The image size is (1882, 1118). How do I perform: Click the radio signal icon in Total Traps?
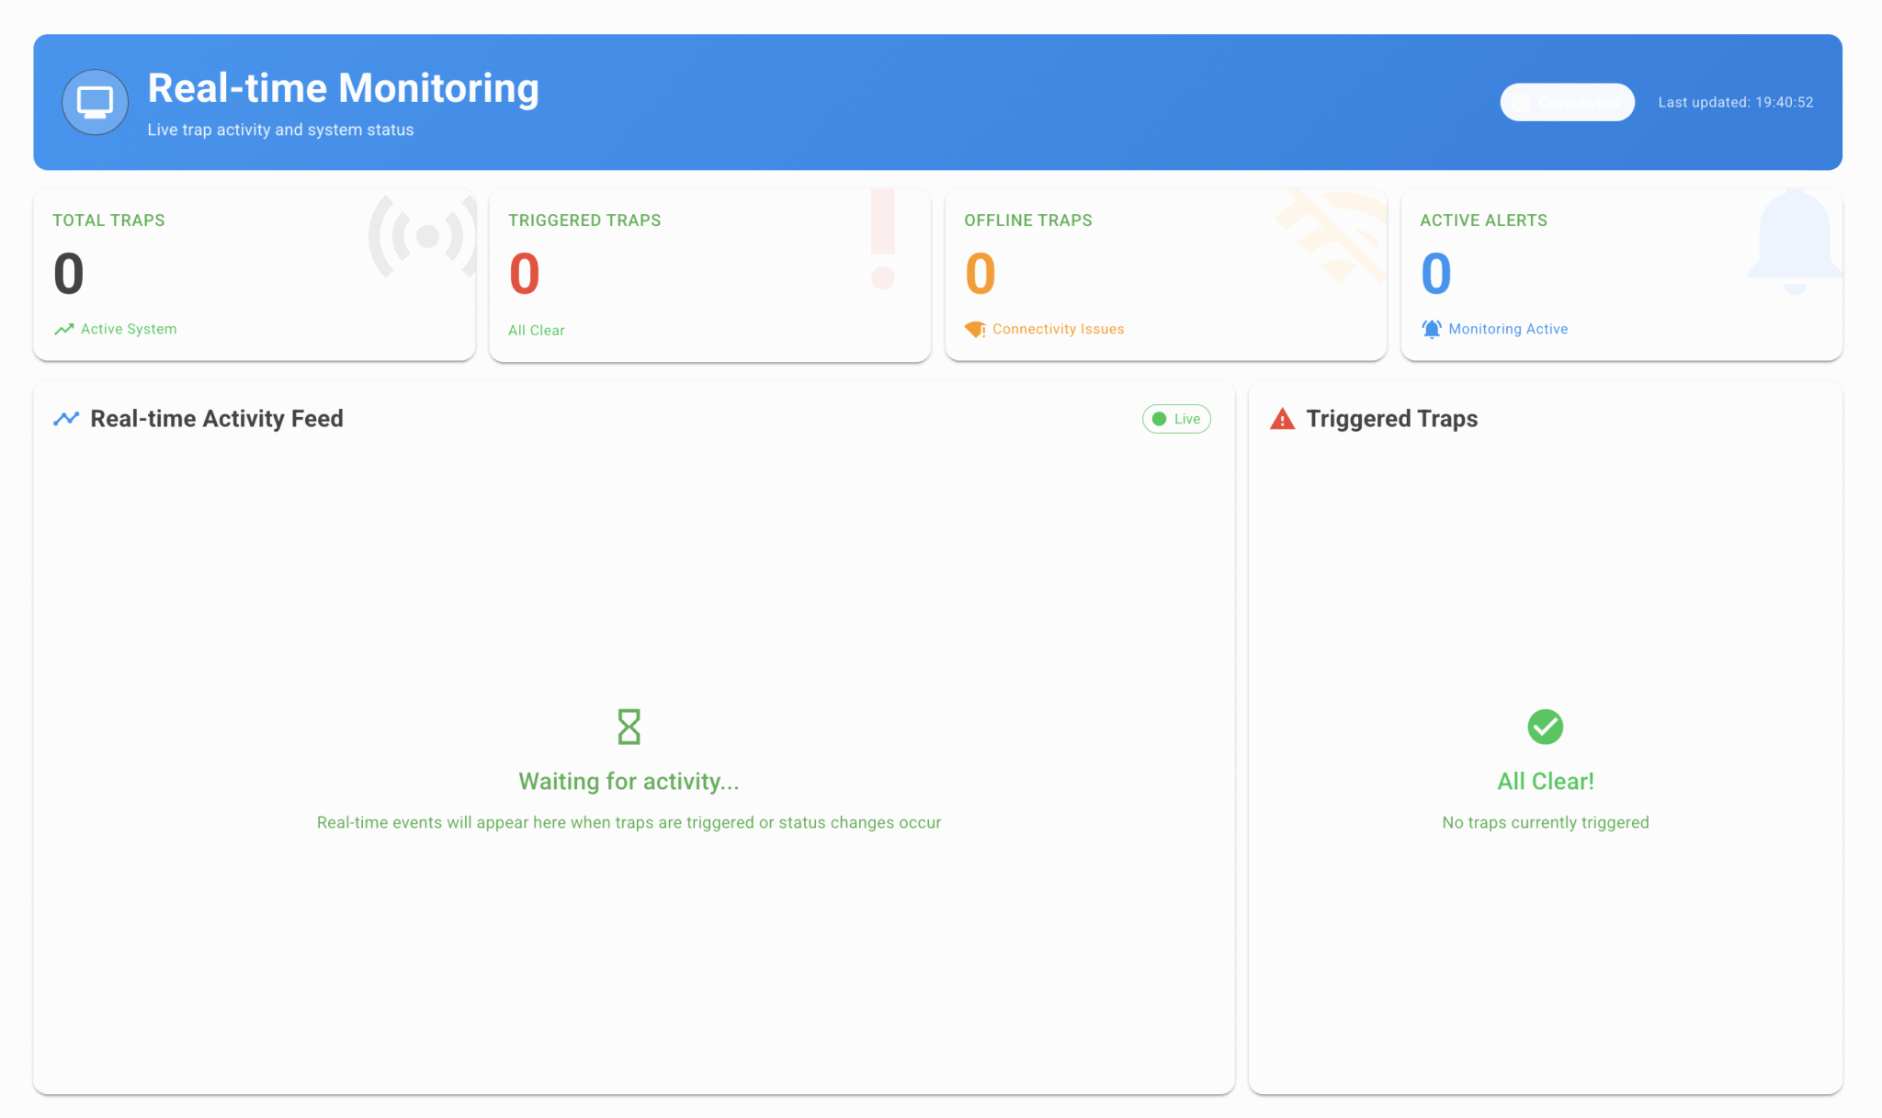[x=425, y=236]
